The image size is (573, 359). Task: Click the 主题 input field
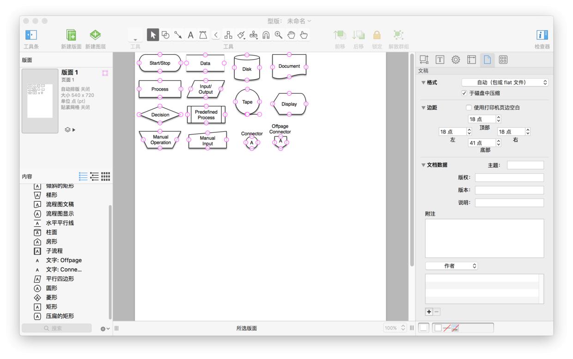[x=525, y=165]
